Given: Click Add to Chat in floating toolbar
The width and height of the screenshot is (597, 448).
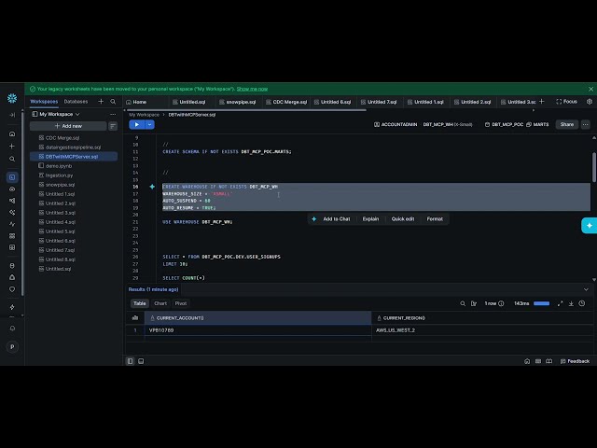Looking at the screenshot, I should pyautogui.click(x=336, y=219).
